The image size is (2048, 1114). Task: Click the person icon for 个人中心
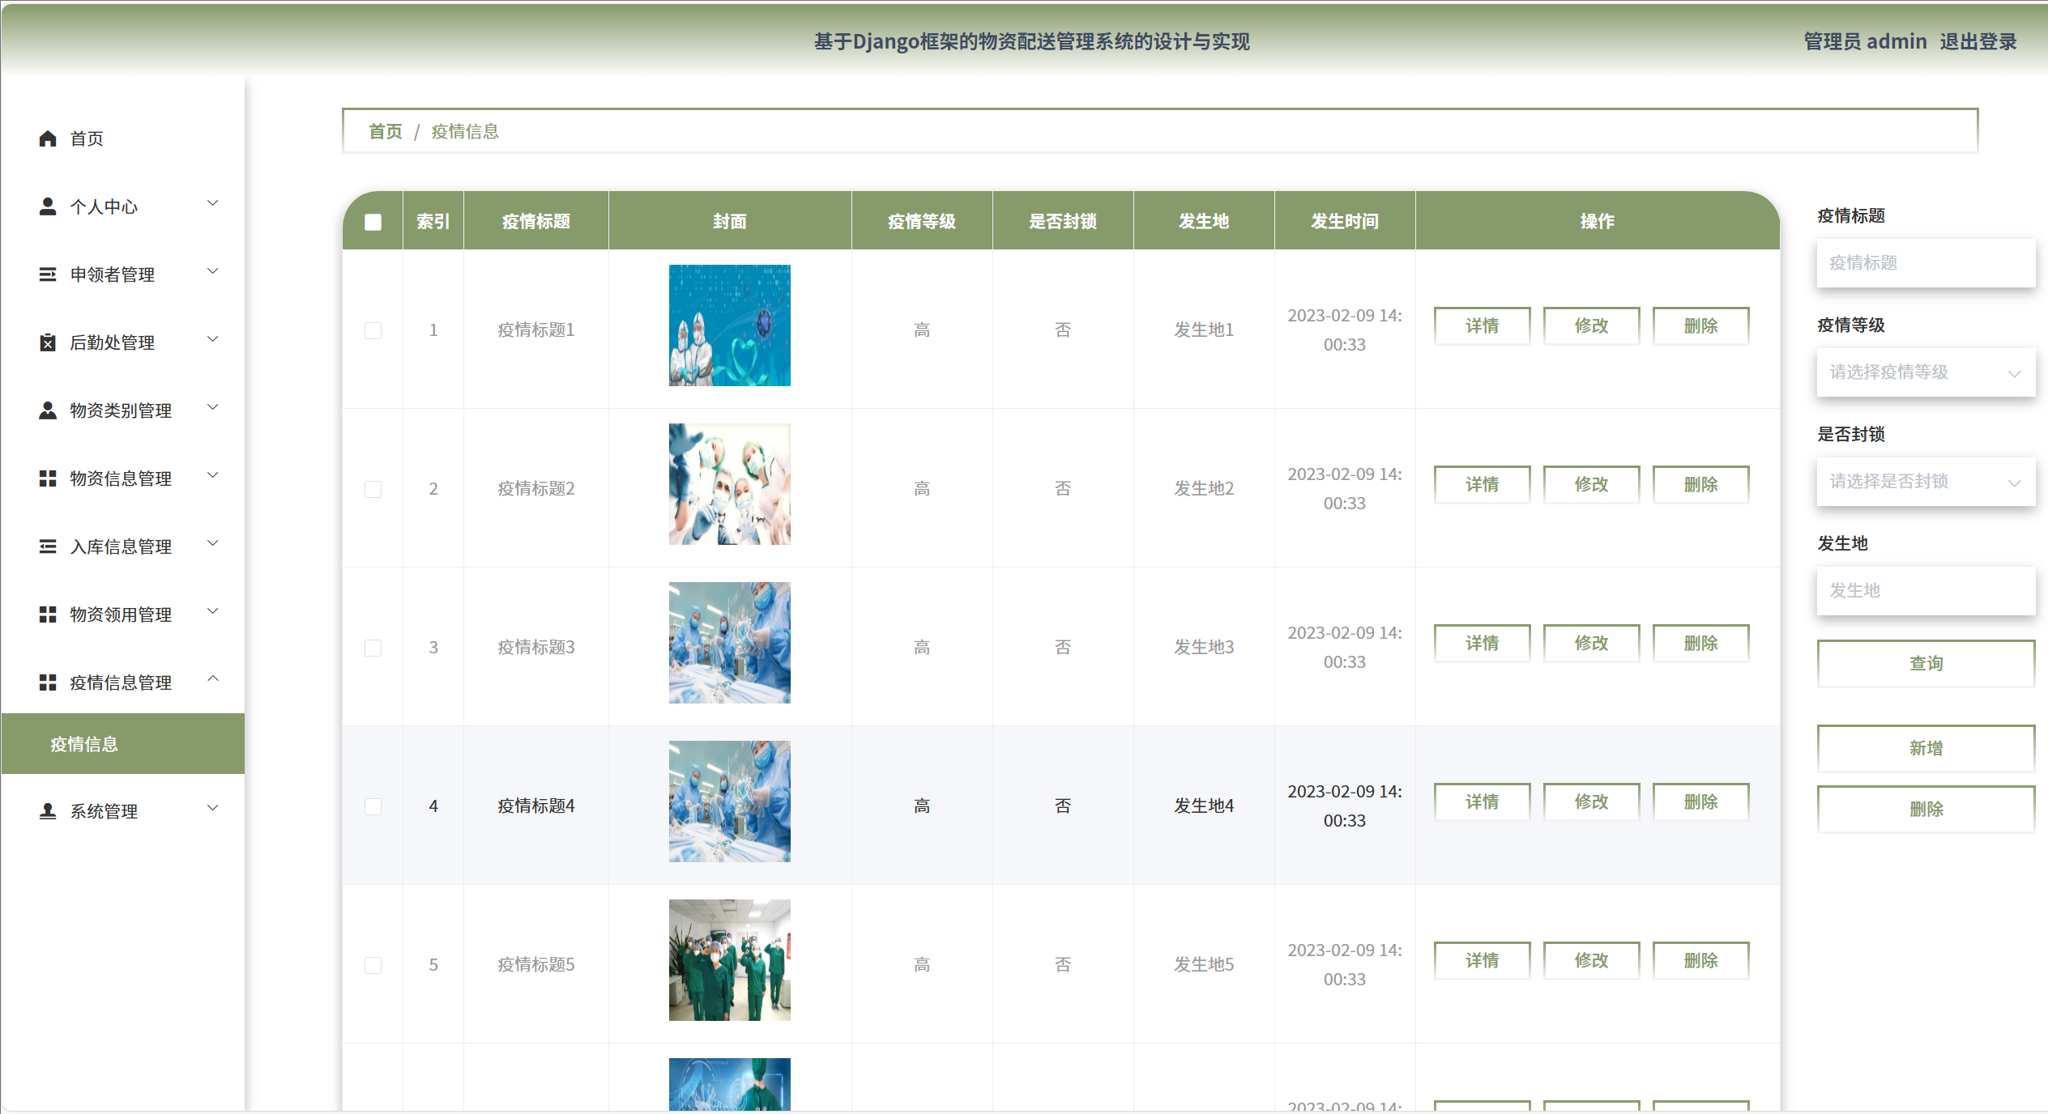pyautogui.click(x=48, y=206)
